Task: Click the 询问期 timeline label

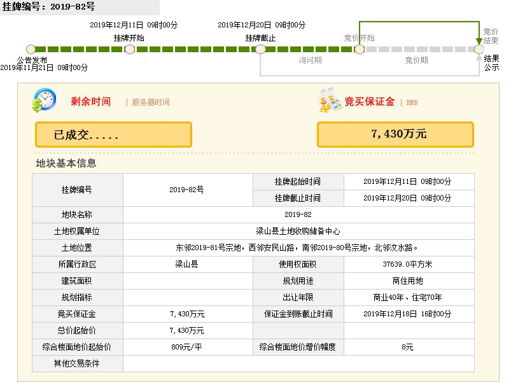Action: tap(311, 60)
